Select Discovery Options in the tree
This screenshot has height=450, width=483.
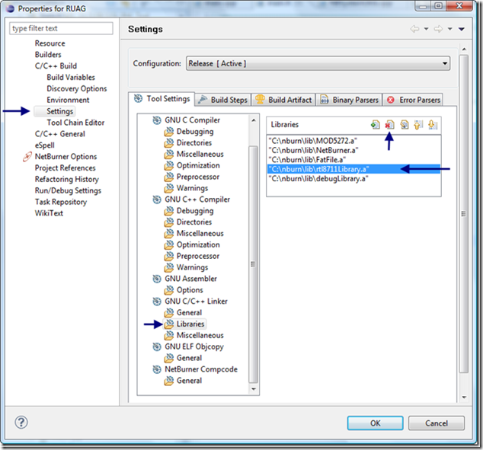tap(77, 88)
